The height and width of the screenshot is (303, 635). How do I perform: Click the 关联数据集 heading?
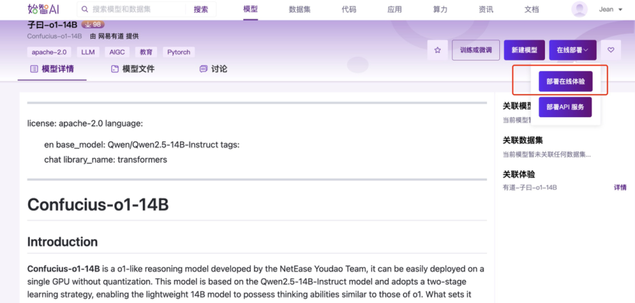coord(523,140)
